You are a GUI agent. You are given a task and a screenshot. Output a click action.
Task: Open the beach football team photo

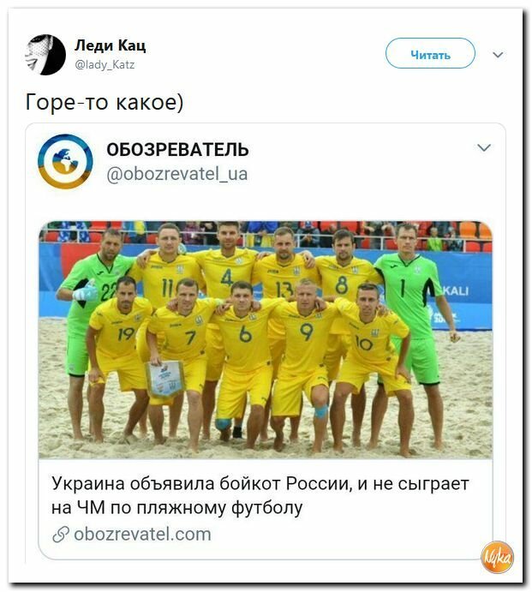(x=266, y=340)
